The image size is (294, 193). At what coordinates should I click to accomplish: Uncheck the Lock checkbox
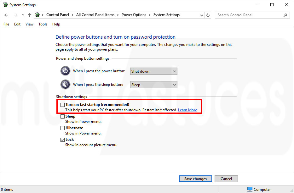pyautogui.click(x=62, y=140)
